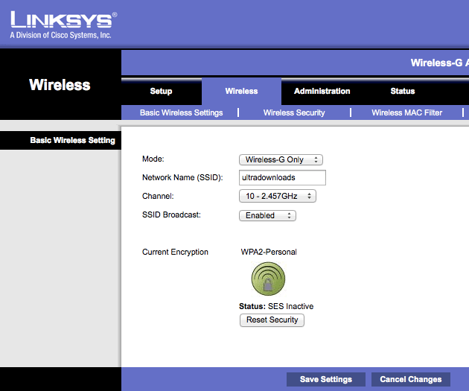Select the Wireless tab
The width and height of the screenshot is (469, 391).
coord(241,91)
